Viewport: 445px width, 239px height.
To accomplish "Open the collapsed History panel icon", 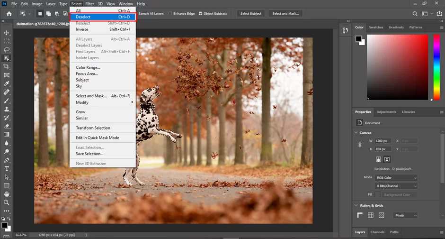I will pyautogui.click(x=346, y=30).
